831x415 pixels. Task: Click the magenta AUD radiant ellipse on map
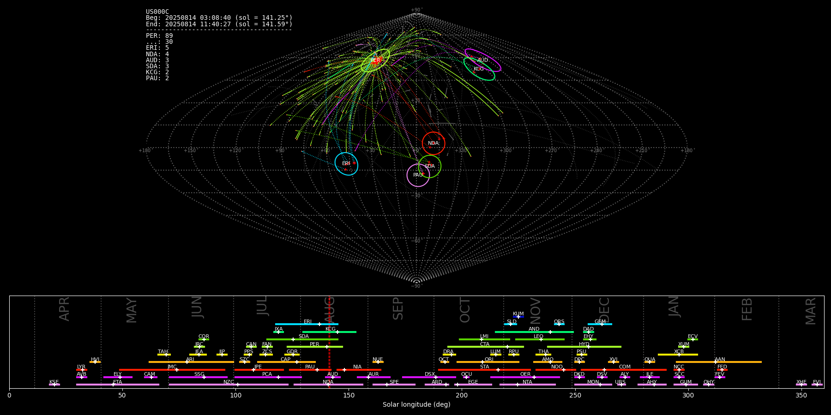(483, 60)
